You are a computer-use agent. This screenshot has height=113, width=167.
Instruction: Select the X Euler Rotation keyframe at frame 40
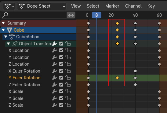[135, 71]
